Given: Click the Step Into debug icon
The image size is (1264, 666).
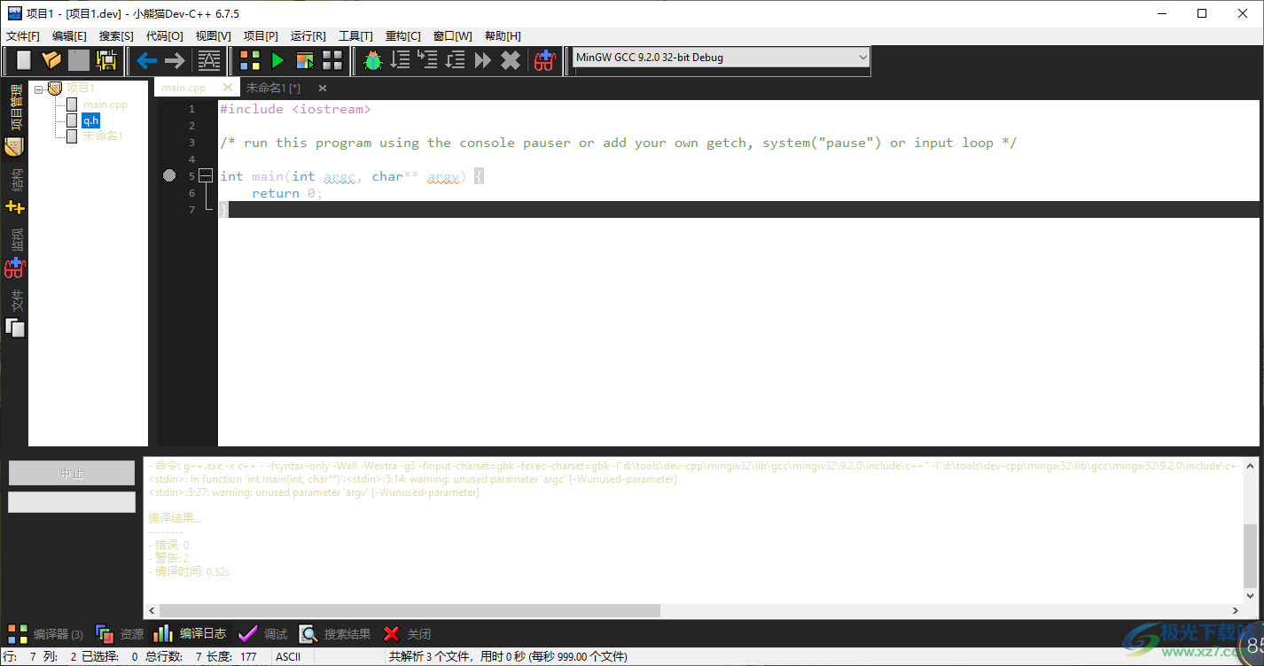Looking at the screenshot, I should point(428,60).
